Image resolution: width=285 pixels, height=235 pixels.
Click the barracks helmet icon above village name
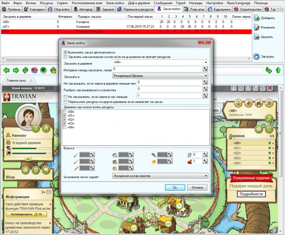(249, 103)
